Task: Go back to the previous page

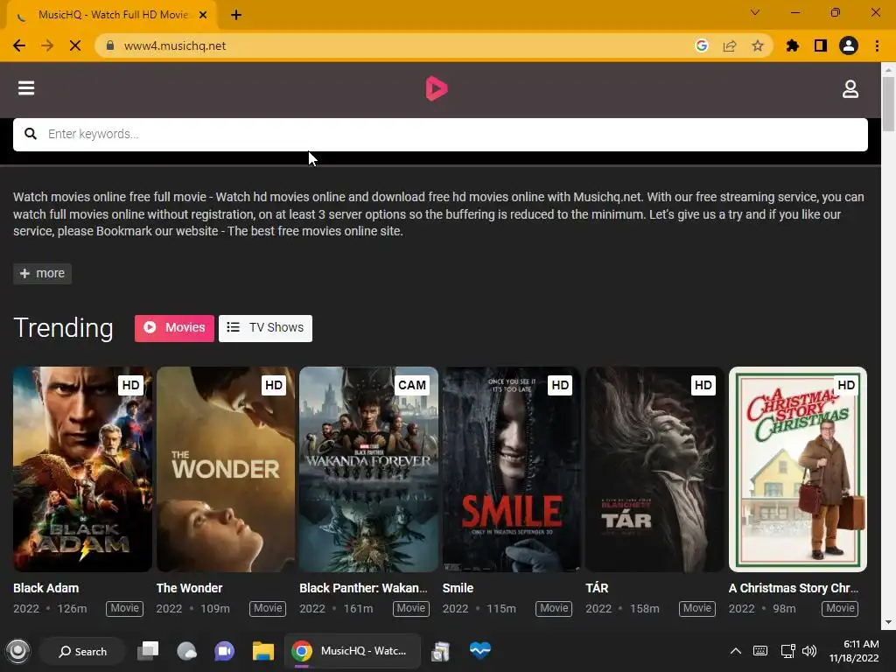Action: click(19, 45)
